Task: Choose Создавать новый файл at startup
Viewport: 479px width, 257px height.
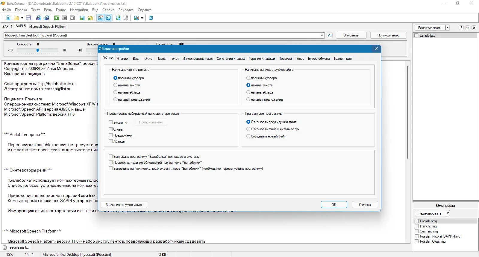Action: (248, 136)
